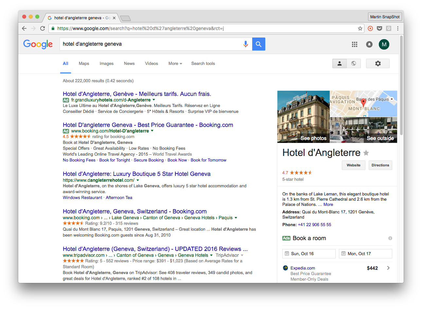Click the Directions button
The height and width of the screenshot is (309, 422).
380,165
